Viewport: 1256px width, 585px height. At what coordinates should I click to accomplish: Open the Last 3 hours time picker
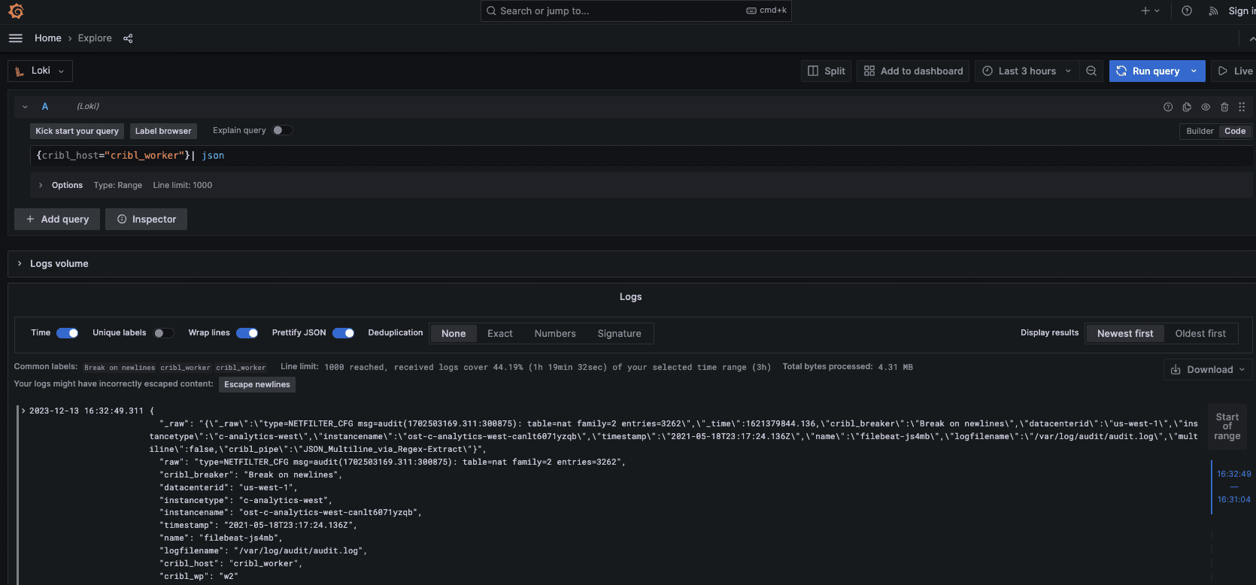coord(1027,71)
